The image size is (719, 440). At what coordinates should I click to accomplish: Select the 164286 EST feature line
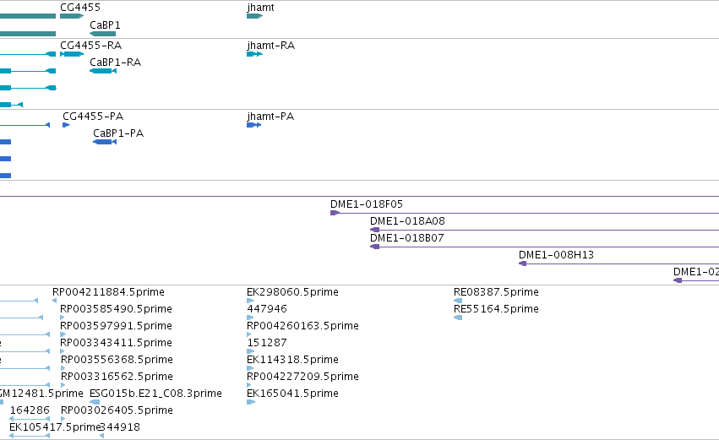(30, 419)
